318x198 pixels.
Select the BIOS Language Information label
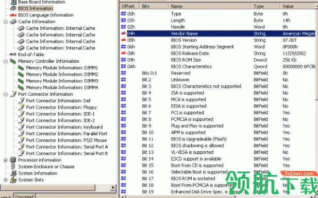46,15
